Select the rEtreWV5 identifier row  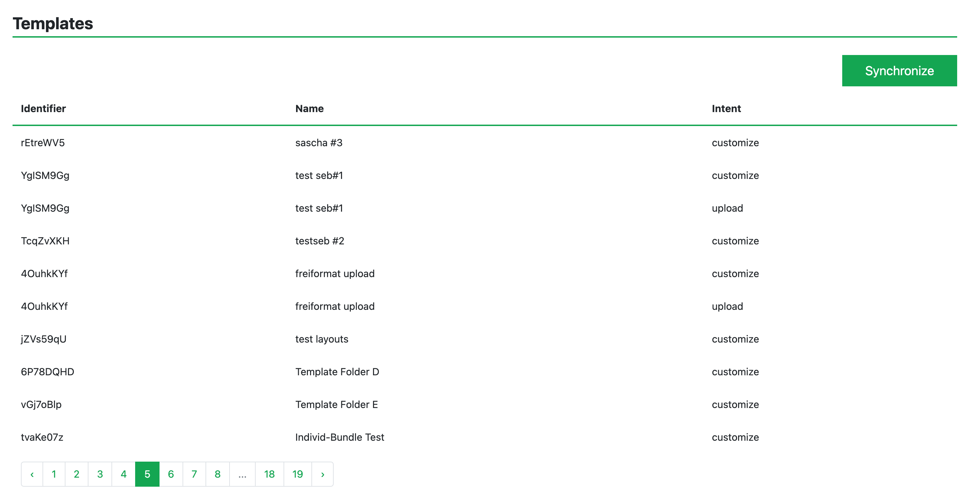pos(43,143)
